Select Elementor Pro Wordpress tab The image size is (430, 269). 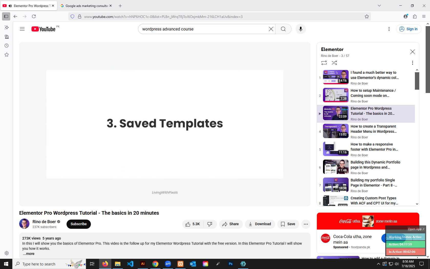point(29,6)
